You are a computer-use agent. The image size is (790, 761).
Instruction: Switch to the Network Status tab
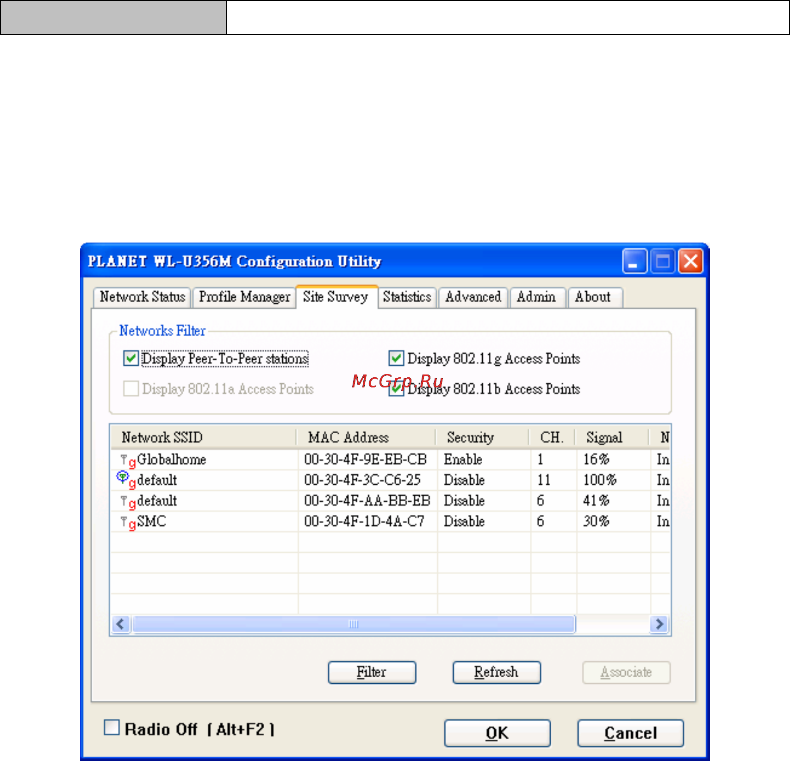(x=142, y=297)
